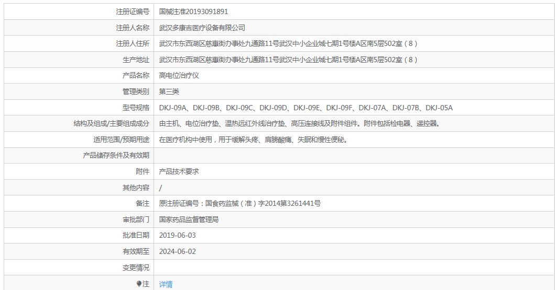The height and width of the screenshot is (290, 555).
Task: Click the remark starting 原注册证编号
Action: tap(240, 204)
